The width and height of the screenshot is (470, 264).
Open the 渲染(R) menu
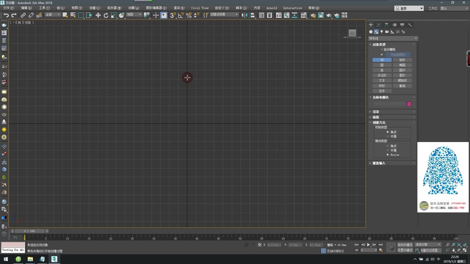[x=179, y=8]
